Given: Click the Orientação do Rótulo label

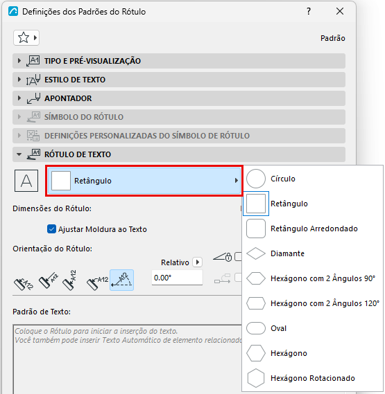Looking at the screenshot, I should click(53, 249).
